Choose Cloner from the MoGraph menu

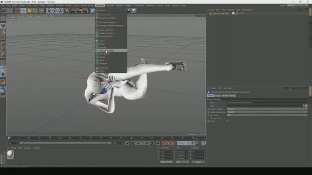point(111,41)
